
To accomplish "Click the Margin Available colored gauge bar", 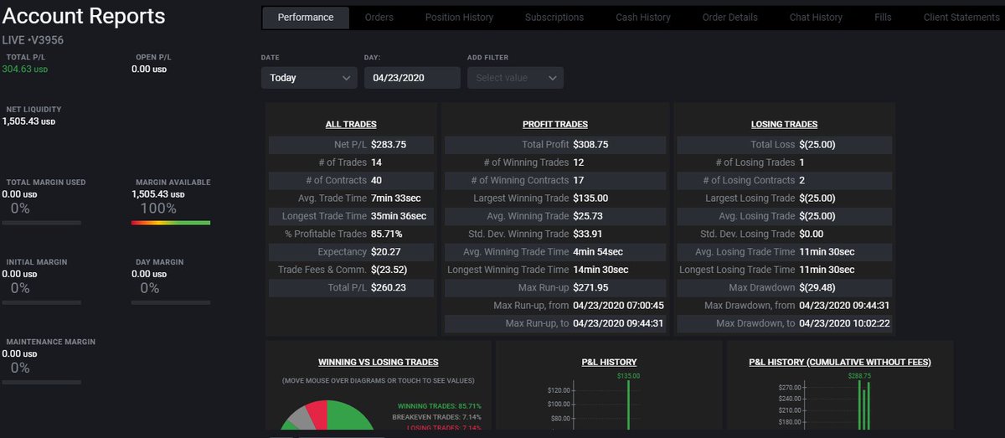I will [171, 223].
